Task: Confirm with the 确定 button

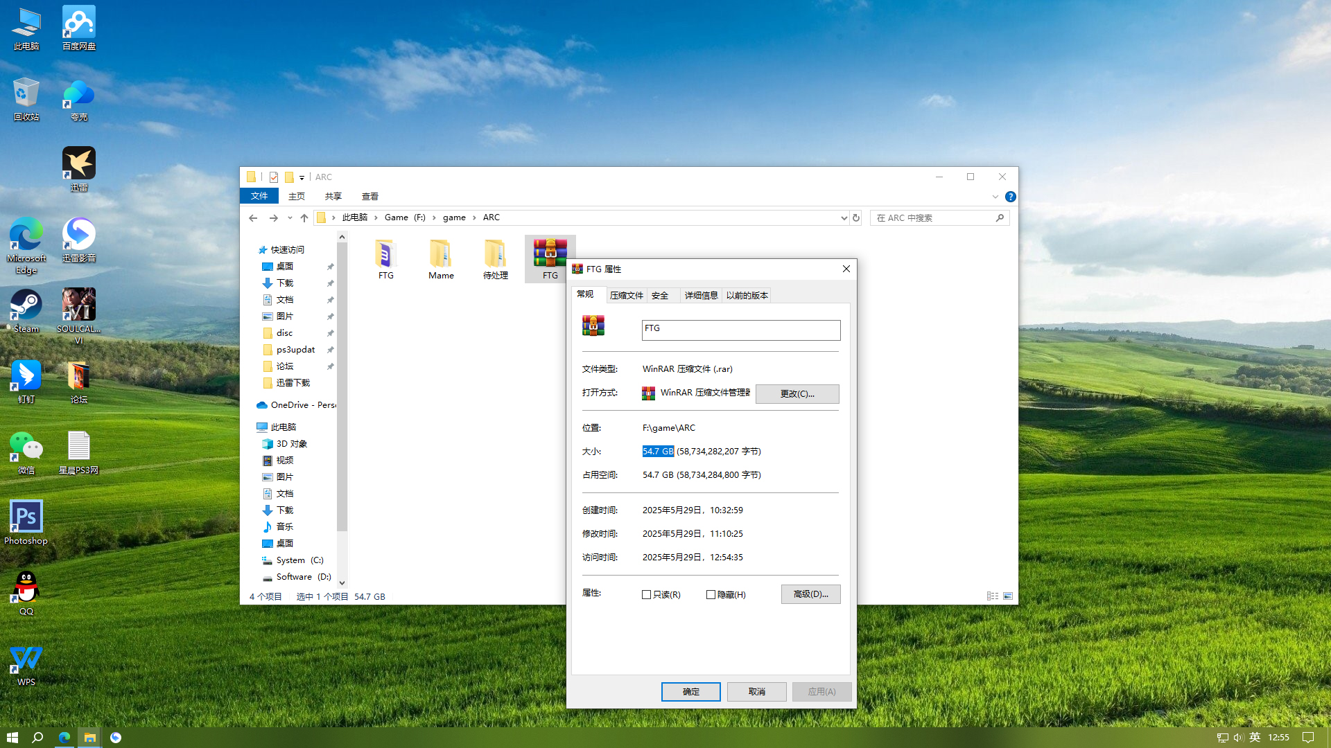Action: coord(690,691)
